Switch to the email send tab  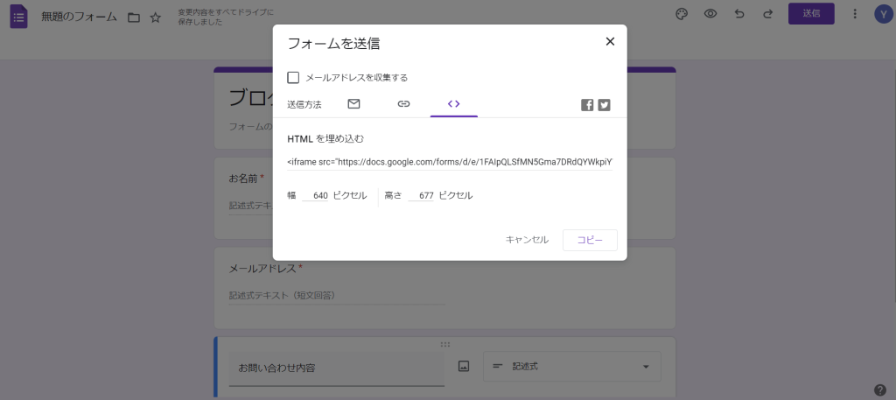click(353, 104)
